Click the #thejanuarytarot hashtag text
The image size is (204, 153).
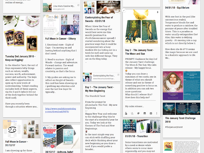[x=174, y=127]
